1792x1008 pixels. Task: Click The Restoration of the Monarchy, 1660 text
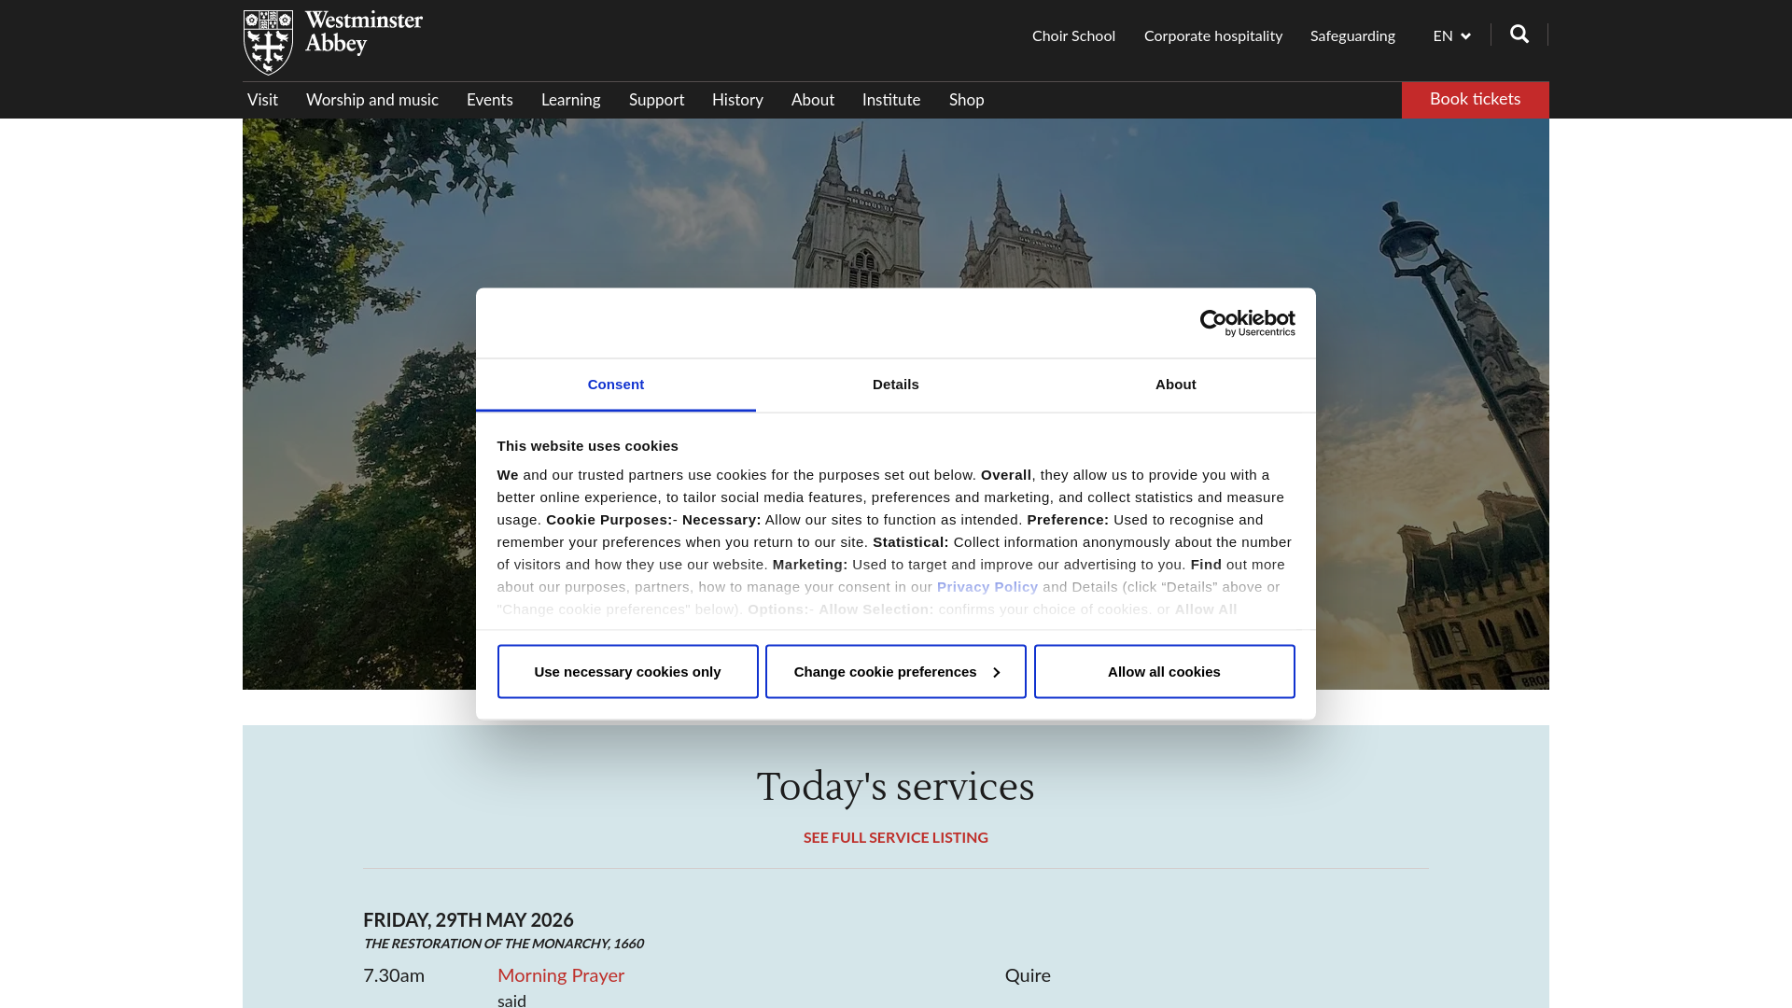coord(504,944)
